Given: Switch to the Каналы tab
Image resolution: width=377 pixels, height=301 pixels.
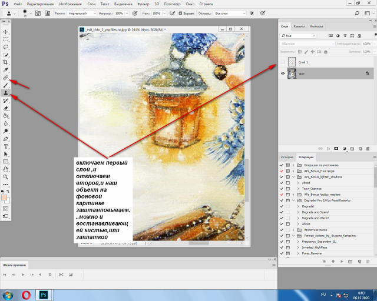Looking at the screenshot, I should click(x=299, y=26).
